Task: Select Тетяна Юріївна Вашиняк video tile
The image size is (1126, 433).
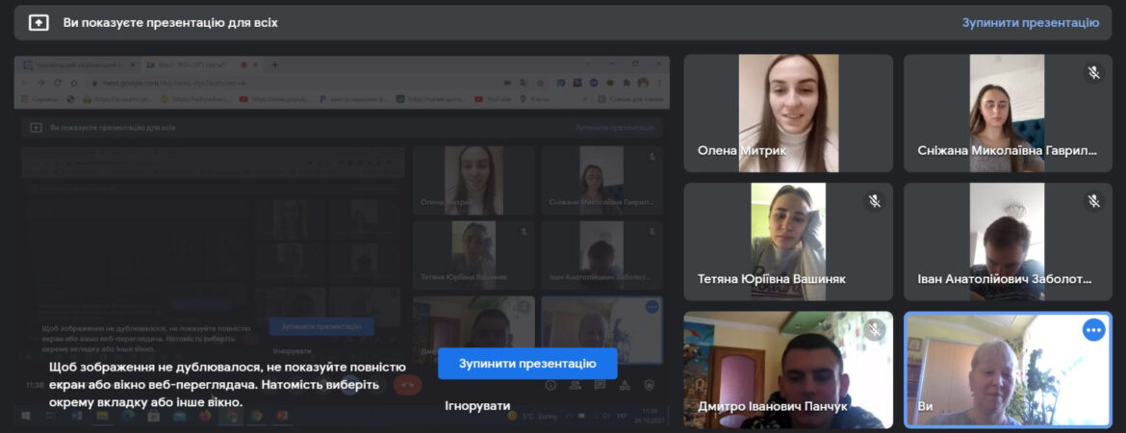Action: pyautogui.click(x=788, y=242)
